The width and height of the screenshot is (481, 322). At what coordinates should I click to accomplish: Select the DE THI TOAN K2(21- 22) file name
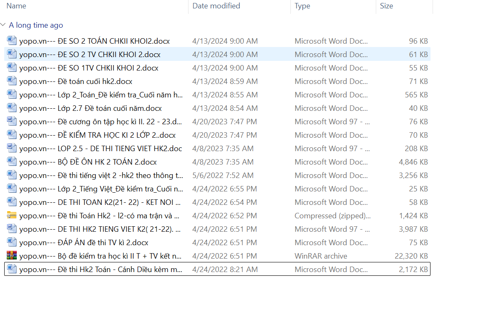click(100, 202)
